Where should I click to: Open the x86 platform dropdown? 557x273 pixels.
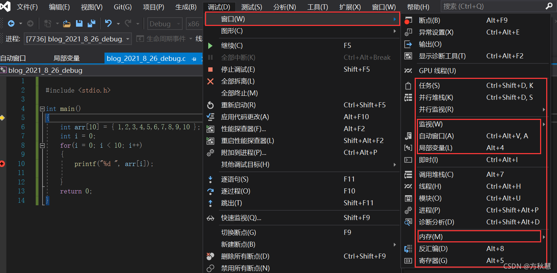click(194, 24)
